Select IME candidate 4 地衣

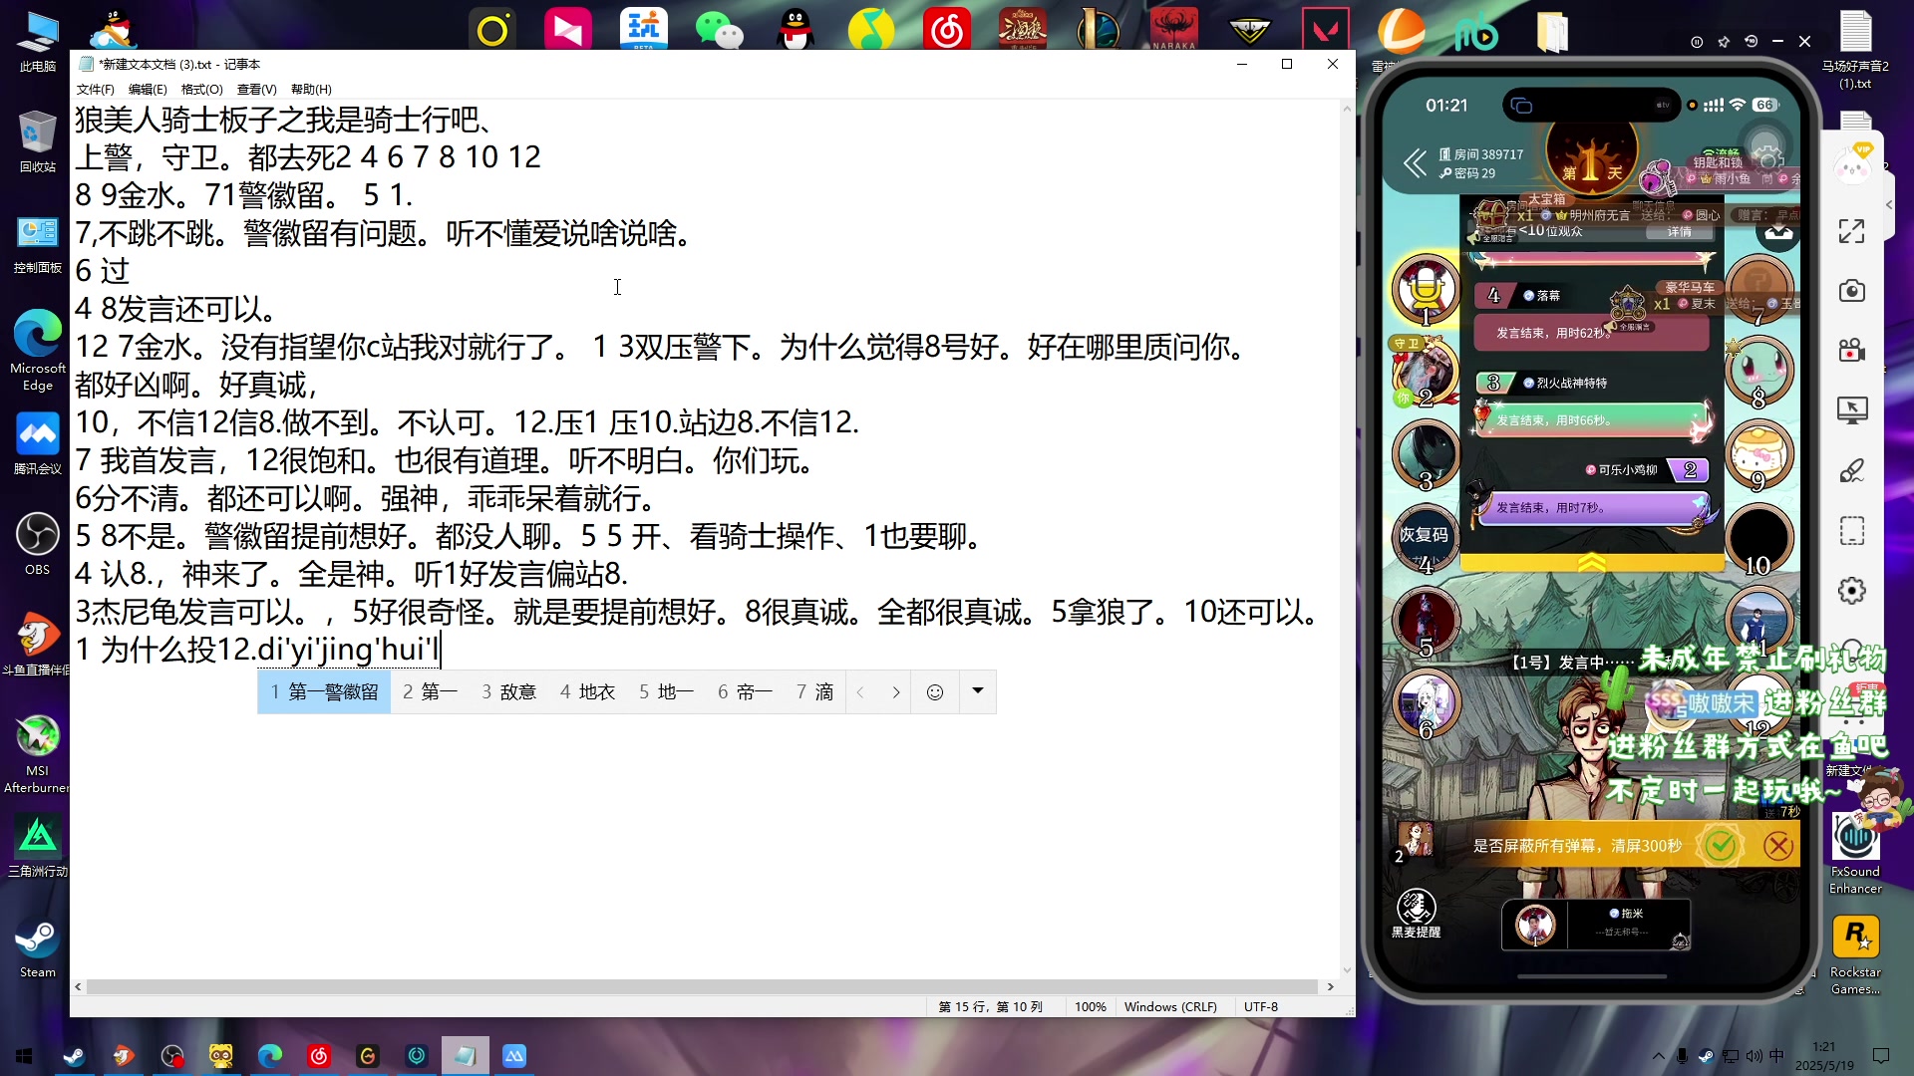(587, 692)
